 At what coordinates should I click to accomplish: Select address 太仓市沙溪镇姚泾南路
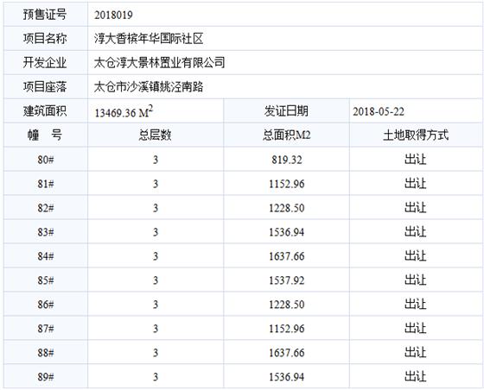149,87
